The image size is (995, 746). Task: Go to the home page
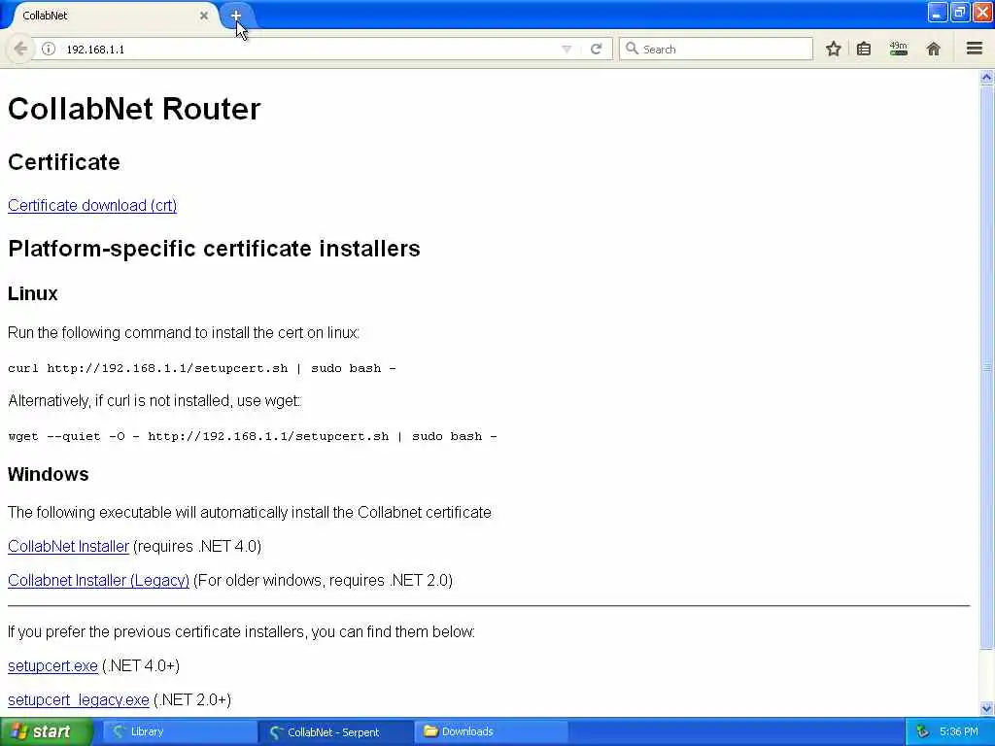pyautogui.click(x=933, y=49)
